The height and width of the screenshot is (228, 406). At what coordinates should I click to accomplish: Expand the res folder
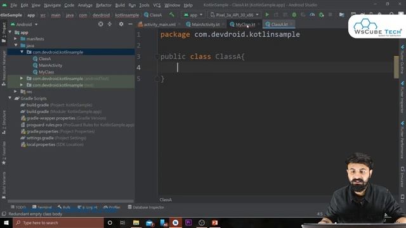coord(15,91)
